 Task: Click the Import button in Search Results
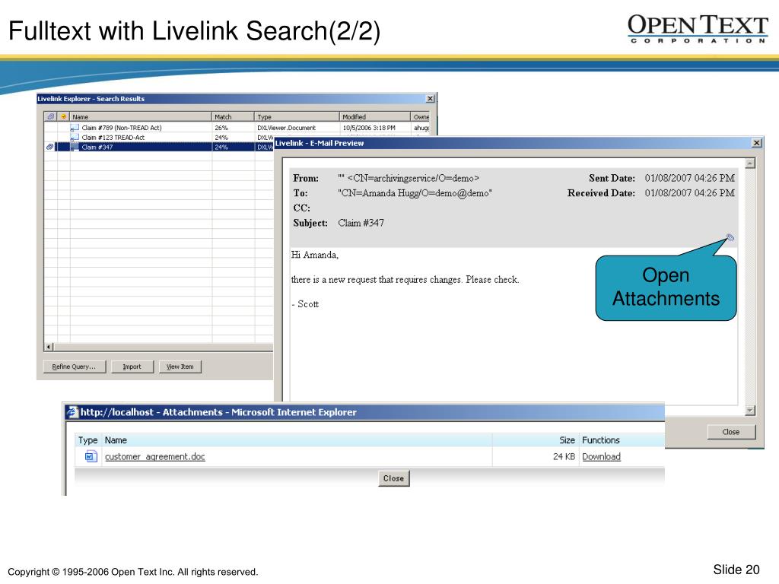pyautogui.click(x=132, y=367)
